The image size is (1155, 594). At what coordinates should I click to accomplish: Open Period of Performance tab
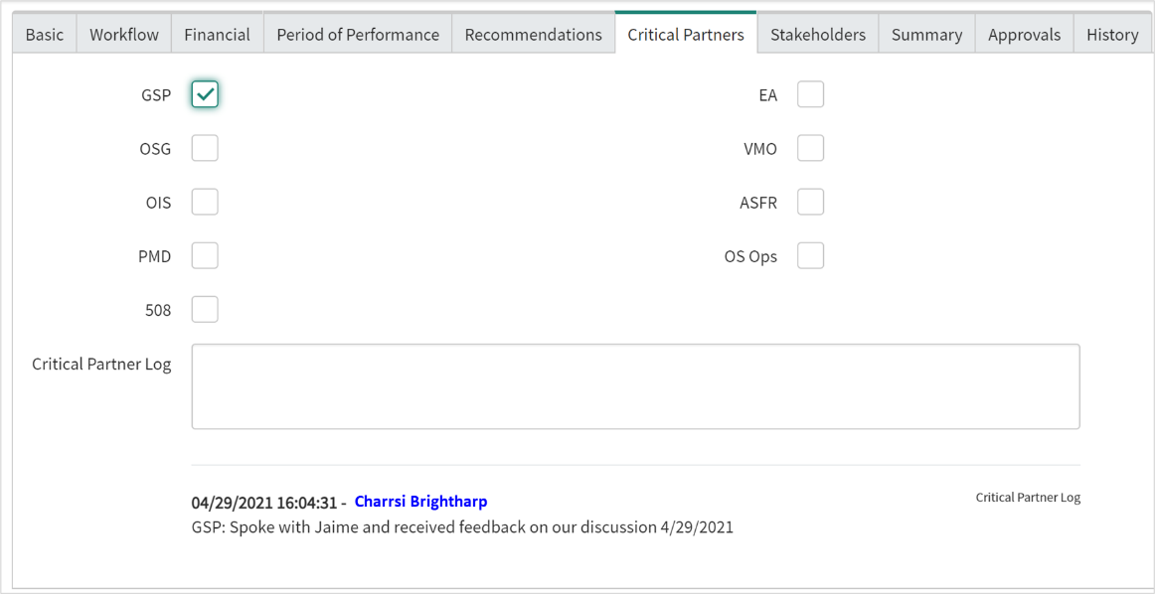(358, 34)
